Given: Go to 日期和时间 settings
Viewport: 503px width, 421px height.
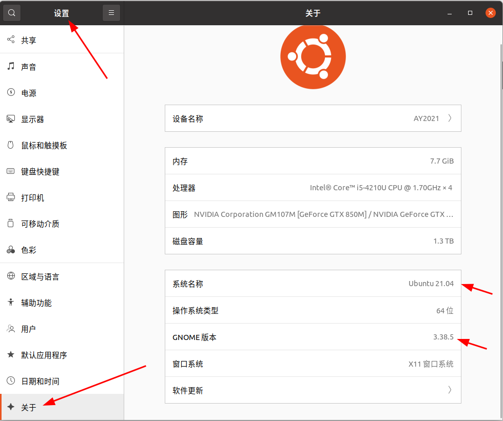Looking at the screenshot, I should point(62,382).
